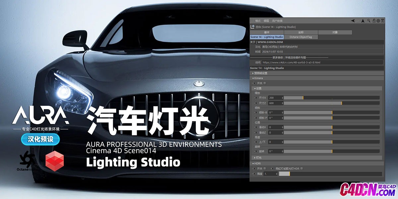This screenshot has height=199, width=398.
Task: Enable the Kimera 开关 checkbox
Action: click(x=265, y=83)
